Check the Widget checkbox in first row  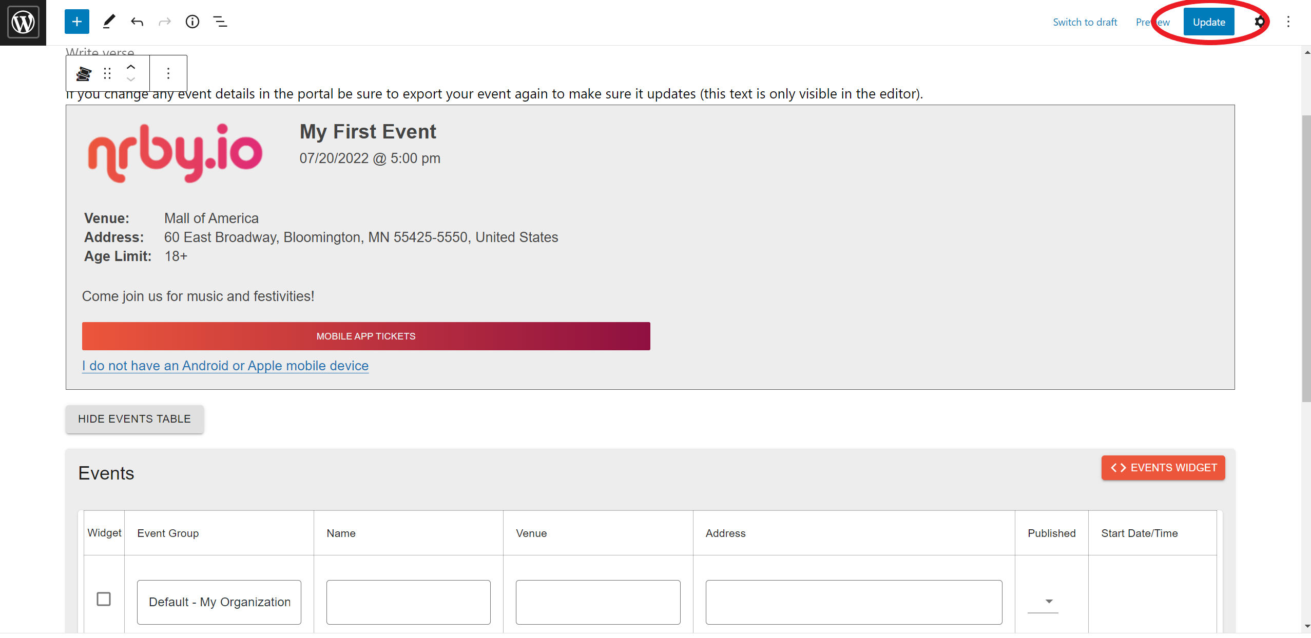coord(104,599)
